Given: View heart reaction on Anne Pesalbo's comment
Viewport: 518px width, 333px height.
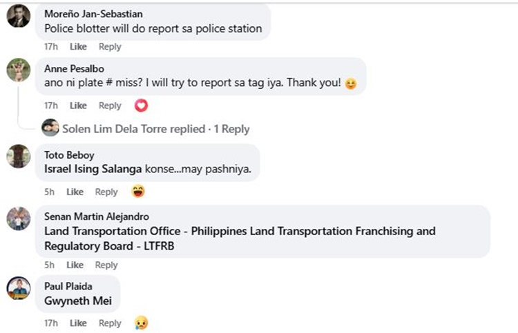Looking at the screenshot, I should (x=141, y=105).
